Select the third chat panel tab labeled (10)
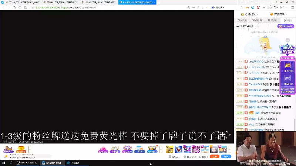This screenshot has height=166, width=296. 272,20
